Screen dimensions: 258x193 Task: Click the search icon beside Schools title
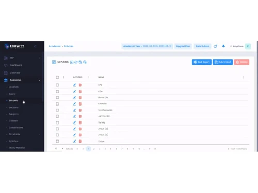(85, 62)
